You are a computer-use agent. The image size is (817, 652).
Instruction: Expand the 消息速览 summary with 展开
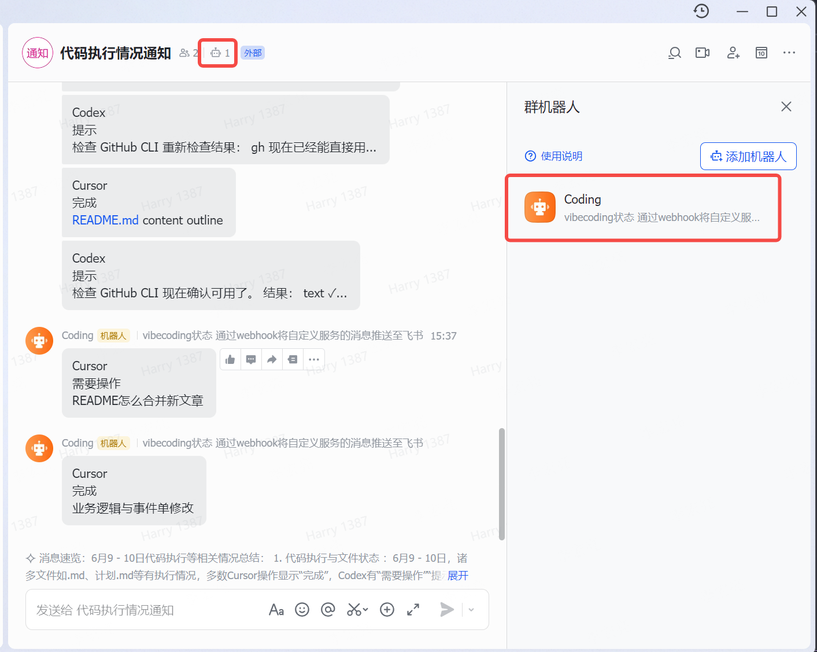[458, 576]
